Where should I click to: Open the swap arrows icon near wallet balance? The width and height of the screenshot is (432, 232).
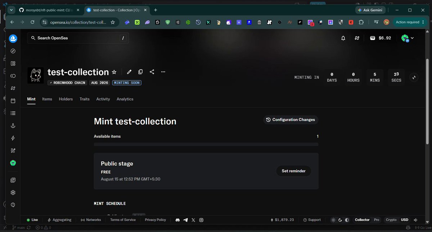(357, 38)
